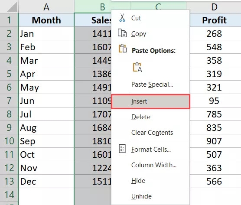Select row 2 header

tap(9, 33)
